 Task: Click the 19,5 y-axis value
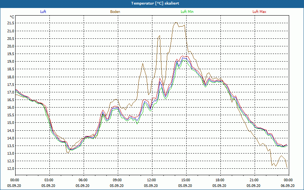point(11,54)
